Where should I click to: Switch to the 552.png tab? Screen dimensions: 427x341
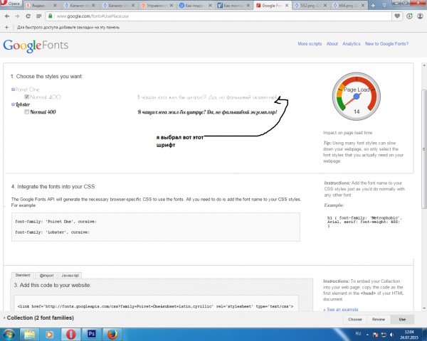pyautogui.click(x=311, y=6)
